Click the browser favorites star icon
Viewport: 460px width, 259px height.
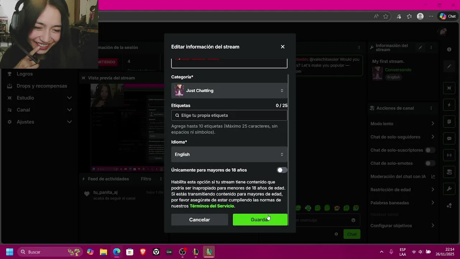click(386, 16)
